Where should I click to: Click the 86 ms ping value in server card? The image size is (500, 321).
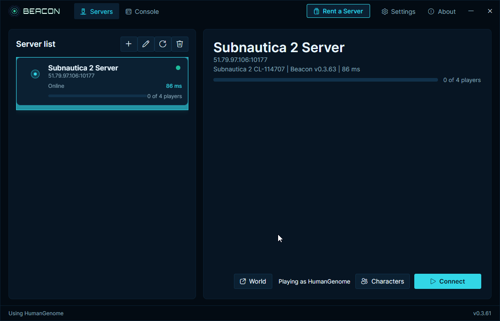[174, 86]
